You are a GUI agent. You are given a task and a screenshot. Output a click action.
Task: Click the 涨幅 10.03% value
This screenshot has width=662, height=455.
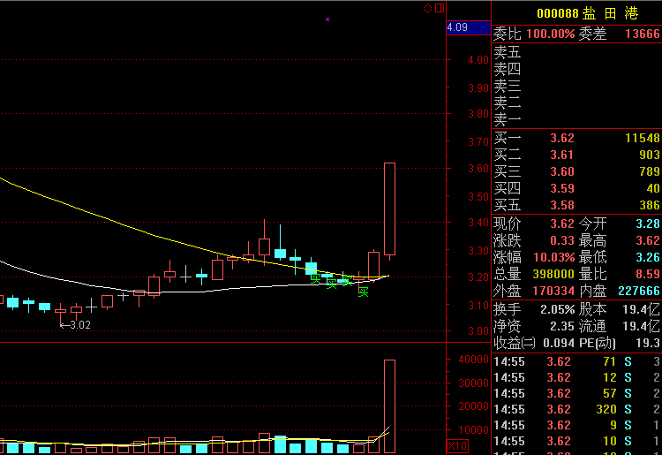pyautogui.click(x=554, y=257)
